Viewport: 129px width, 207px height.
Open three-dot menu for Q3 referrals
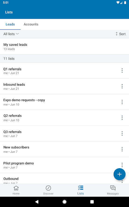click(122, 133)
